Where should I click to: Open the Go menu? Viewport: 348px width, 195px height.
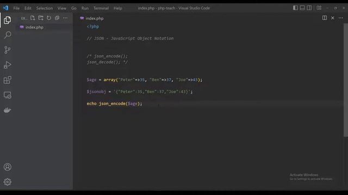click(x=74, y=8)
